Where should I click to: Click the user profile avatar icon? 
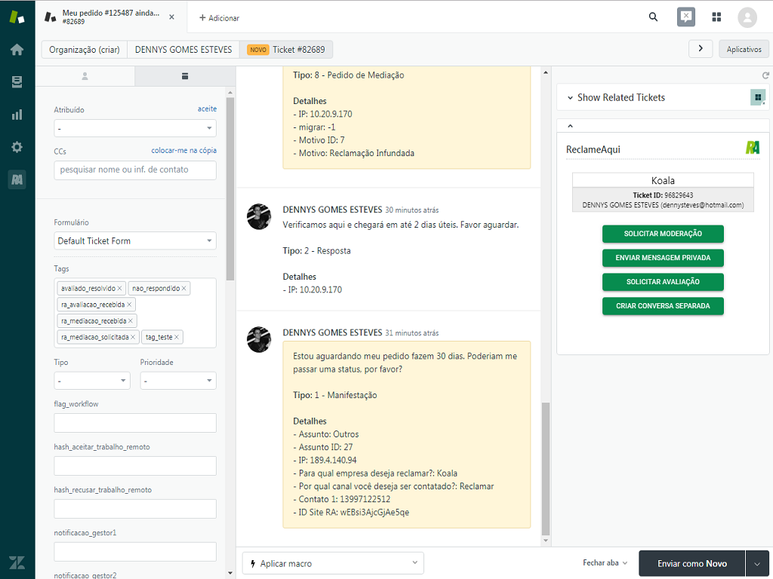pyautogui.click(x=747, y=17)
